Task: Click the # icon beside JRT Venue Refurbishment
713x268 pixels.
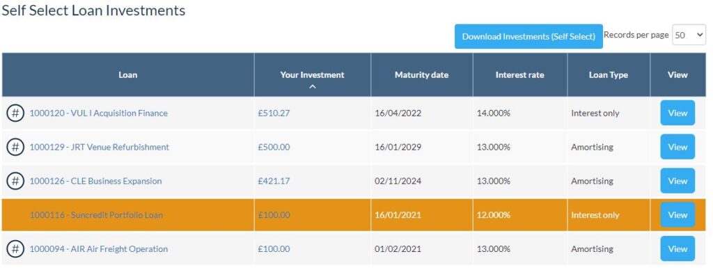Action: click(15, 147)
